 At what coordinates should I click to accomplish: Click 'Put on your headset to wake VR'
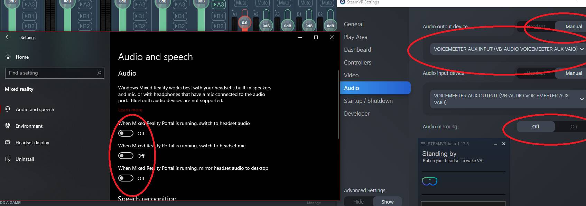point(453,161)
